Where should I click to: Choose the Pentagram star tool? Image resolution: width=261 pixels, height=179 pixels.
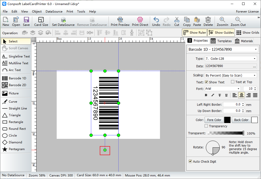(16, 149)
